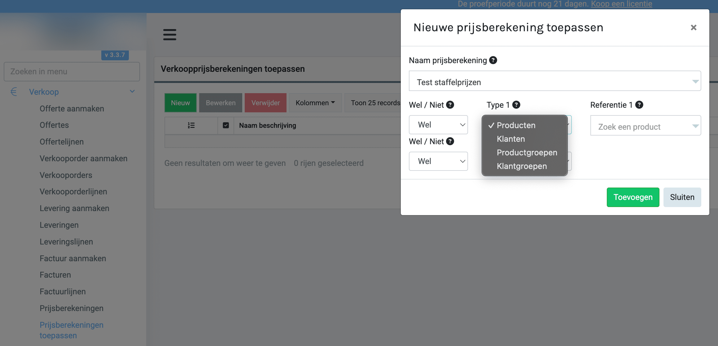
Task: Open Offertelijnen in sidebar
Action: 62,142
